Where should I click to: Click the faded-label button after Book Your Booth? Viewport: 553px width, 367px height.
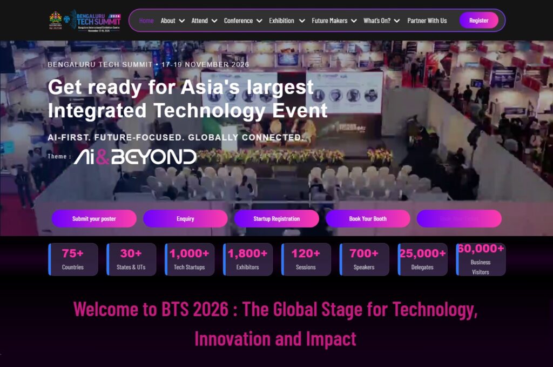[x=459, y=219]
